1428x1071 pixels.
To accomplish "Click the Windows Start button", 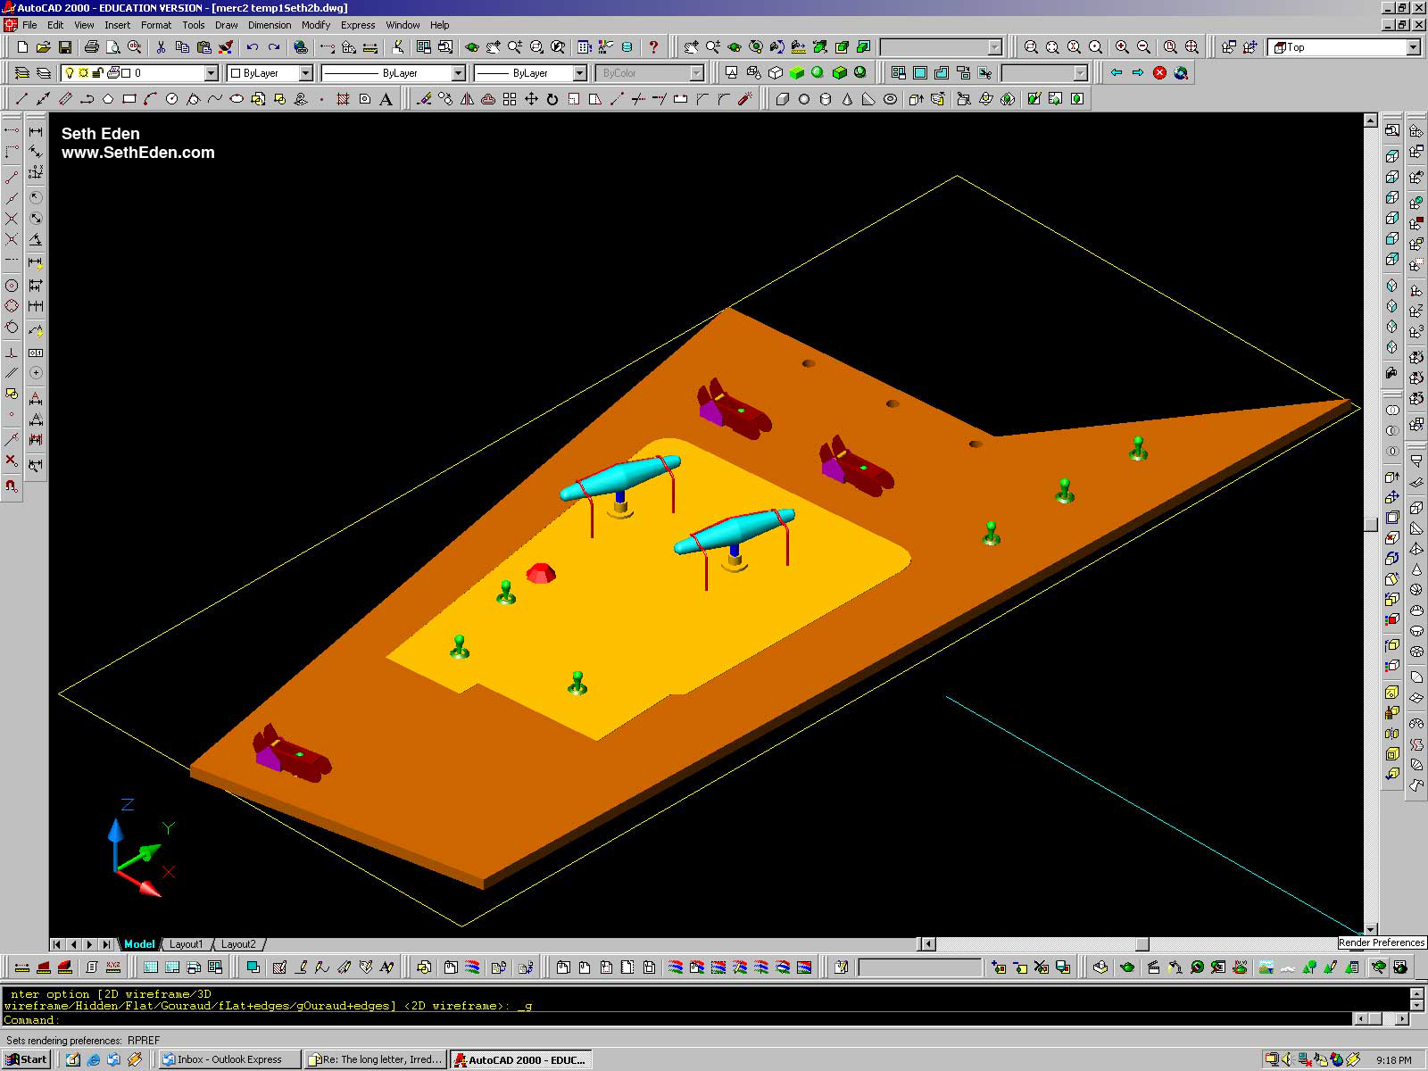I will 27,1059.
